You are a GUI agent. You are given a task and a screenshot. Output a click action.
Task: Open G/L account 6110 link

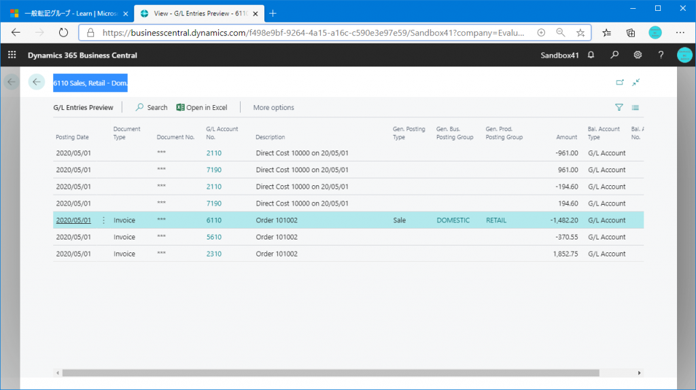pos(214,220)
